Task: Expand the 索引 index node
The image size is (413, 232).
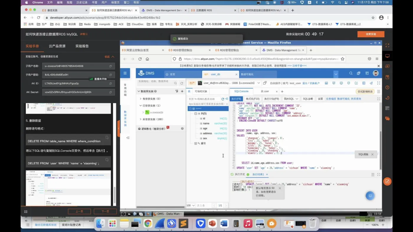Action: pos(195,143)
